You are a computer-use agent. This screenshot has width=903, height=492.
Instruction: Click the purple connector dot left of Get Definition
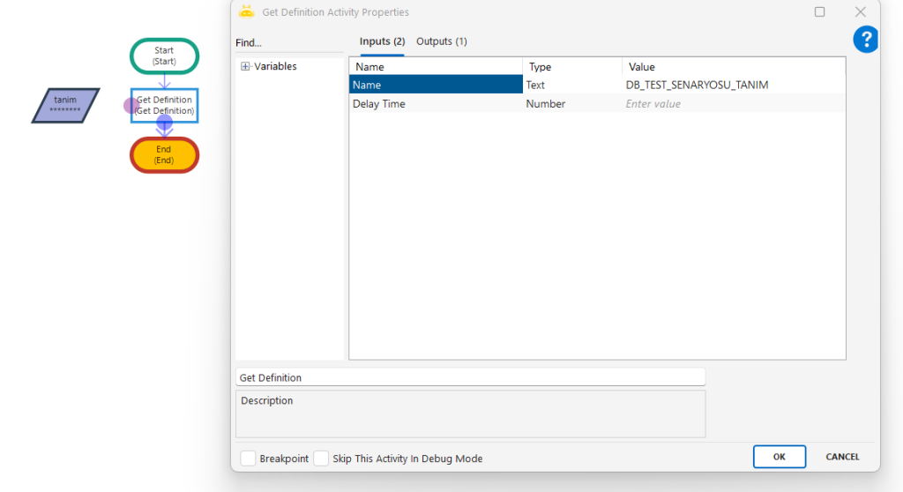pyautogui.click(x=131, y=106)
